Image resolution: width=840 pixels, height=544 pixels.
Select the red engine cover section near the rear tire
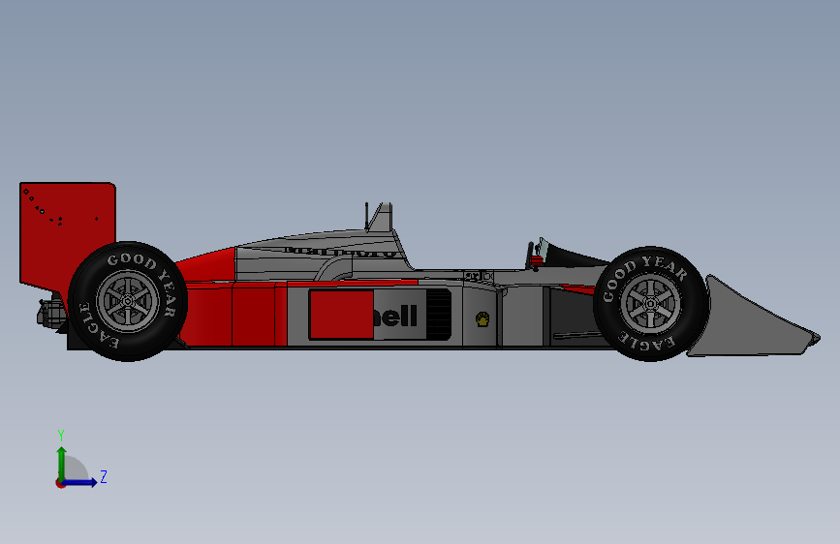pos(206,265)
